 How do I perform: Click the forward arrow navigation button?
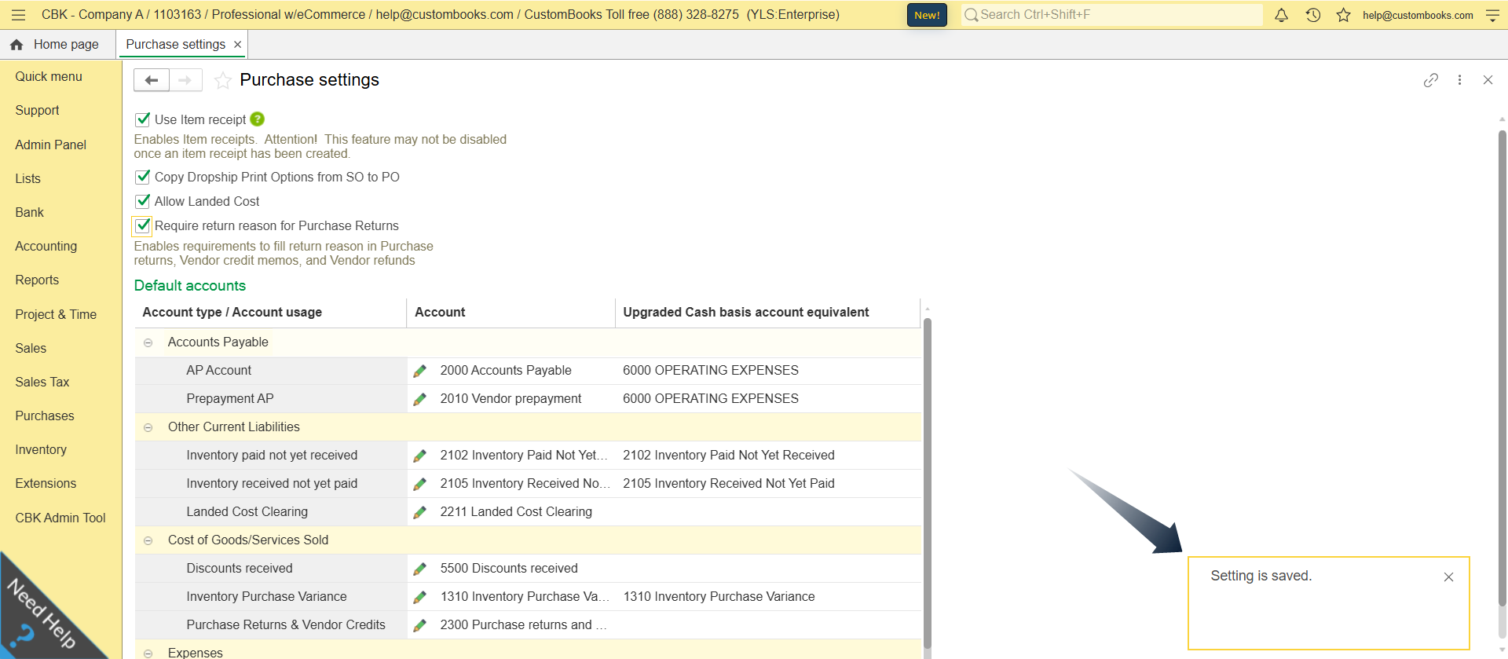coord(185,80)
